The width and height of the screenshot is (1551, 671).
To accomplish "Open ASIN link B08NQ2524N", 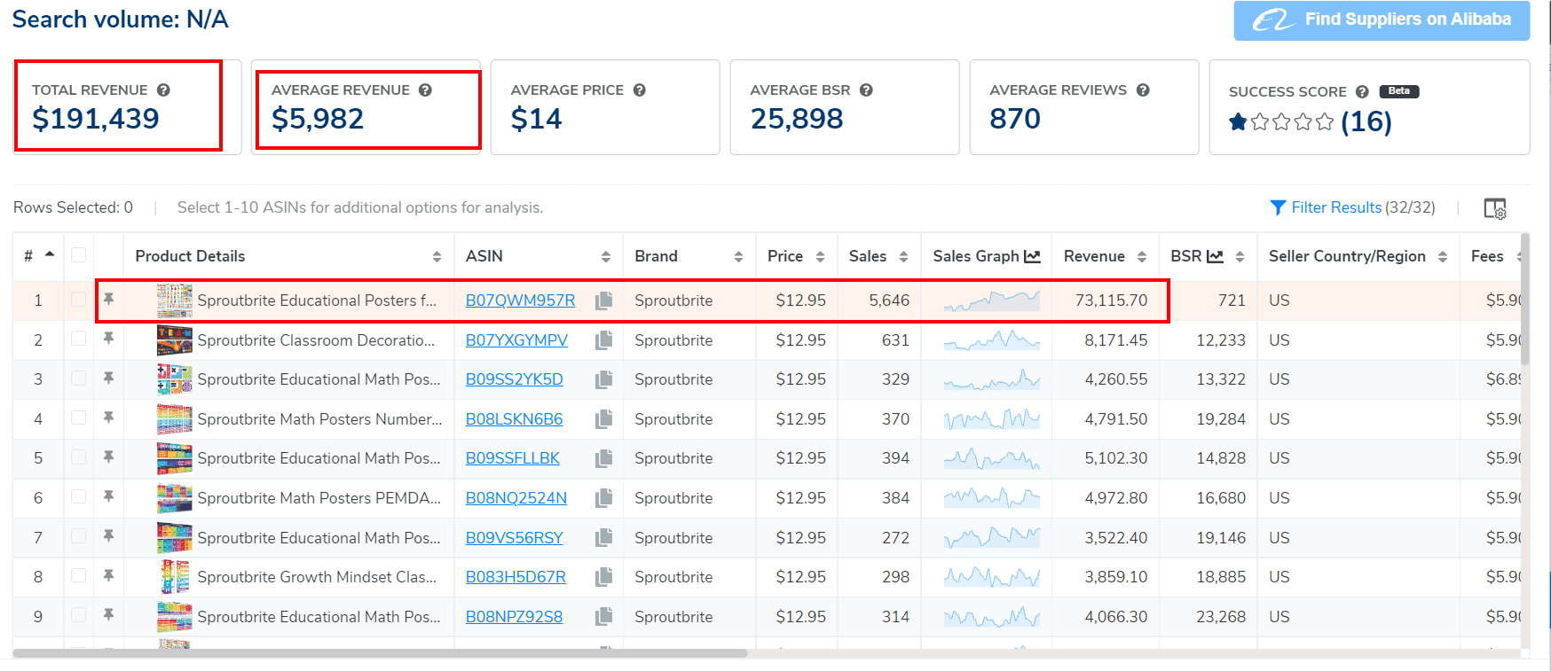I will 516,498.
